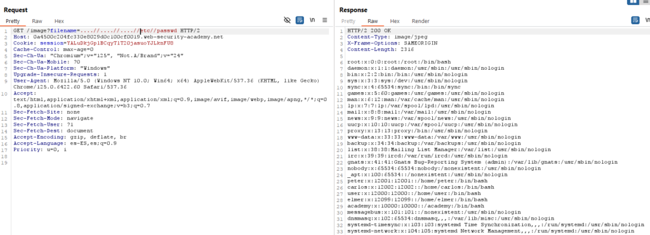Viewport: 650px width, 235px height.
Task: Click the Sec-Fetch-Dest: document header
Action: tap(53, 131)
